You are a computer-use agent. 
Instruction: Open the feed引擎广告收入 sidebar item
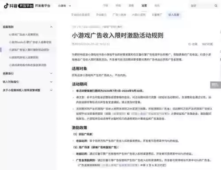pyautogui.click(x=30, y=42)
